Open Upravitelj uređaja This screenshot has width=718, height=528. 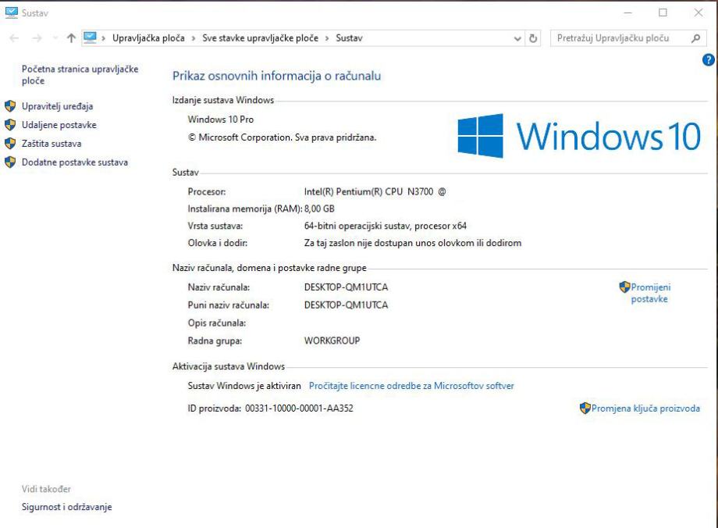(57, 106)
